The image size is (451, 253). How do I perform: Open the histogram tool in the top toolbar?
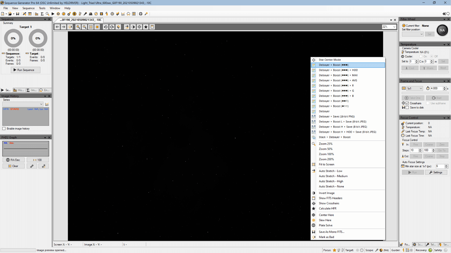(x=37, y=13)
